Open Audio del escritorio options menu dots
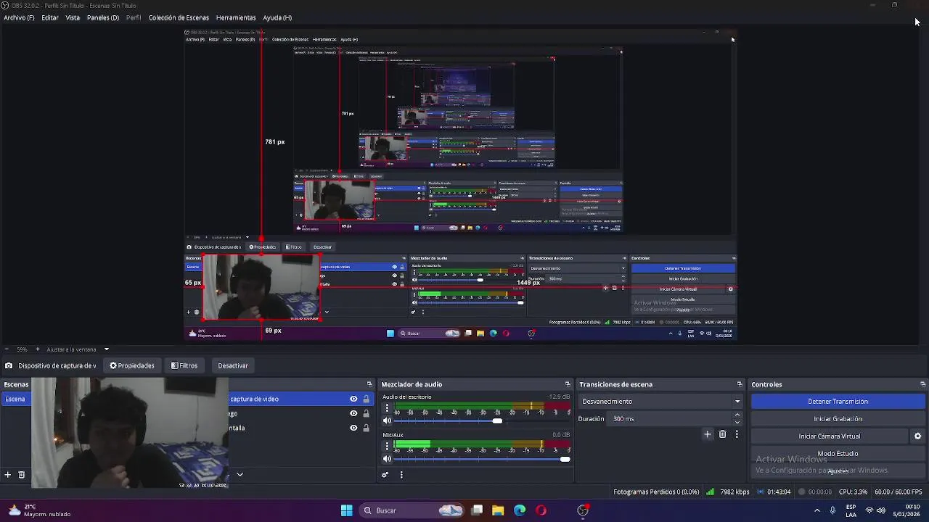This screenshot has height=522, width=929. pyautogui.click(x=387, y=408)
